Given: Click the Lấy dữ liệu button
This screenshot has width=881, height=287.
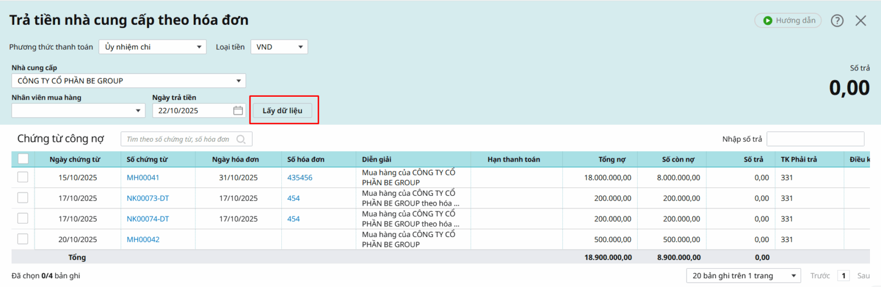Looking at the screenshot, I should point(282,111).
